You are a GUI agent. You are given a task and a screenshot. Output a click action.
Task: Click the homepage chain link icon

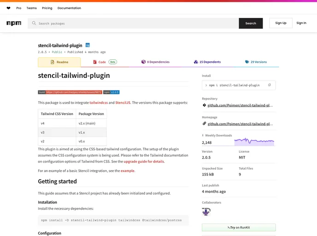[x=204, y=124]
